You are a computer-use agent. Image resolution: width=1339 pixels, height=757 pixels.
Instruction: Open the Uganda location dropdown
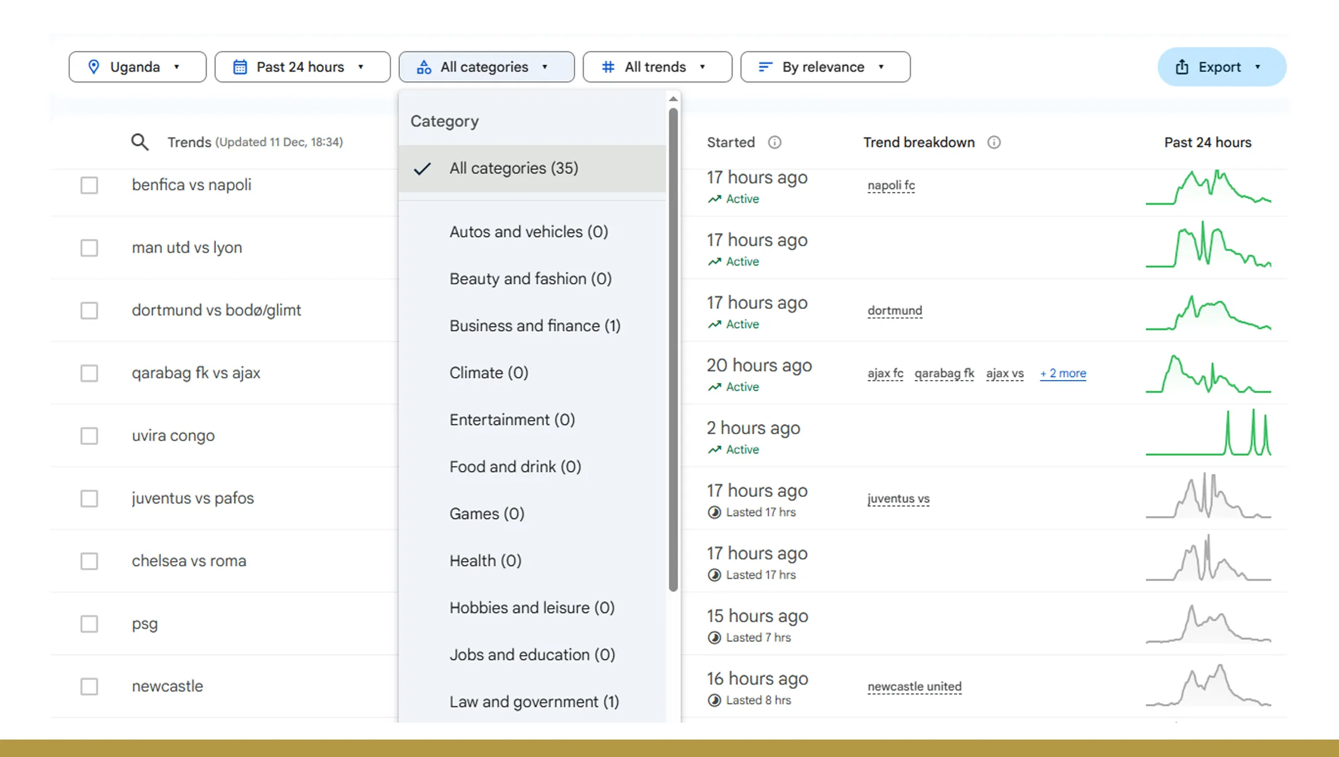tap(137, 67)
